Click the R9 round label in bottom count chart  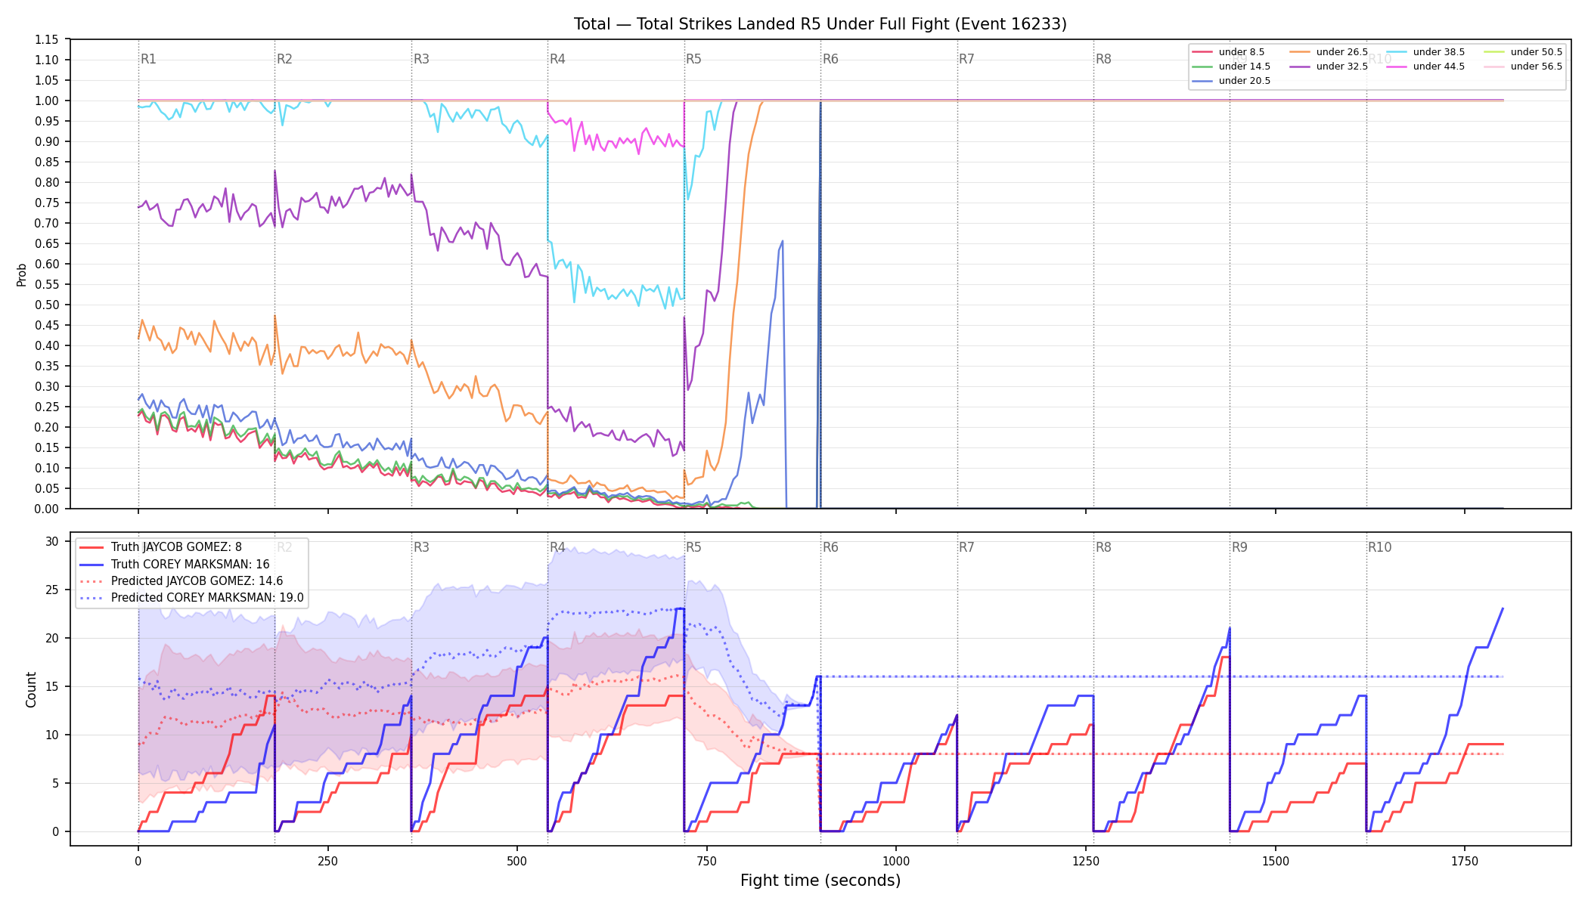(1239, 547)
